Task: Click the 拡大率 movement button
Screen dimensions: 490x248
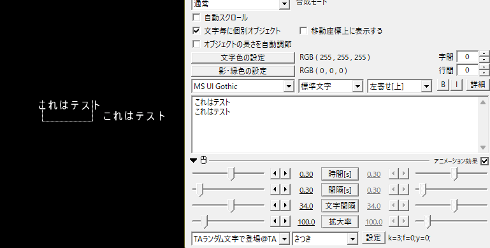Action: coord(340,222)
